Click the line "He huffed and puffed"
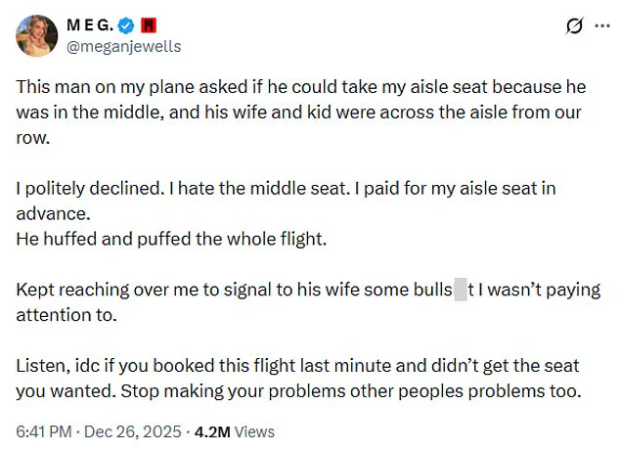Viewport: 620px width, 451px height. tap(147, 239)
